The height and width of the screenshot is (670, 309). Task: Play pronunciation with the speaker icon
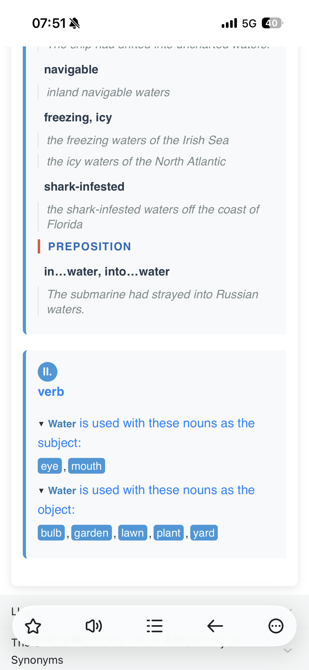(x=94, y=626)
